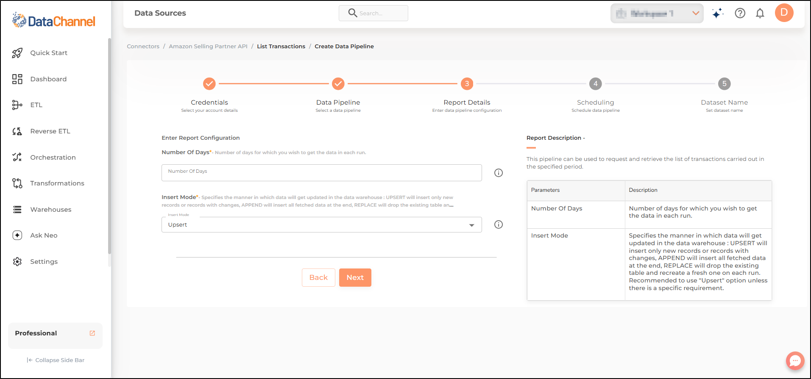Open the Transformations icon
The image size is (811, 379).
pos(17,183)
